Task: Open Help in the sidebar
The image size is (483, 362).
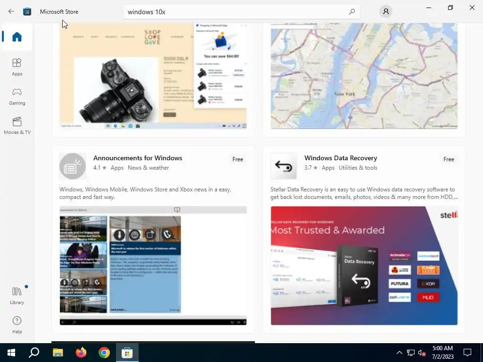Action: (x=17, y=325)
